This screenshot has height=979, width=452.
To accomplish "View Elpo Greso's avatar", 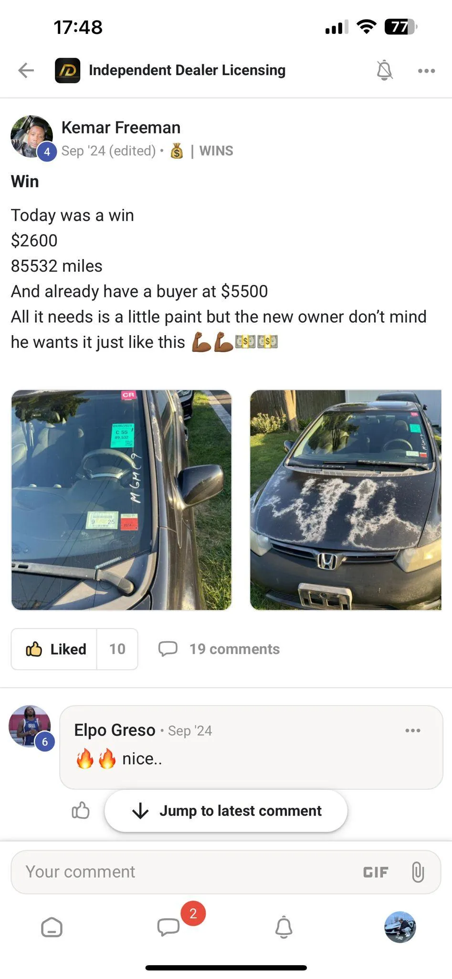I will (30, 726).
